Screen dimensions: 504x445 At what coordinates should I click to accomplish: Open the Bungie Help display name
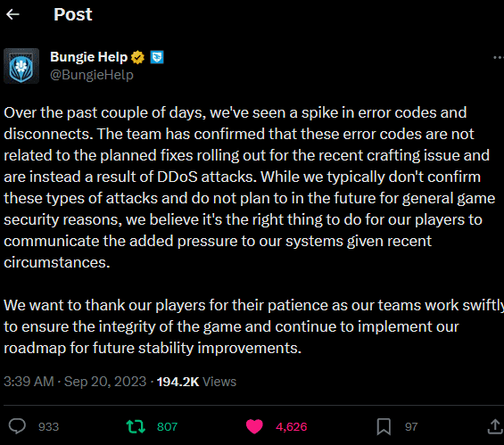pyautogui.click(x=89, y=57)
